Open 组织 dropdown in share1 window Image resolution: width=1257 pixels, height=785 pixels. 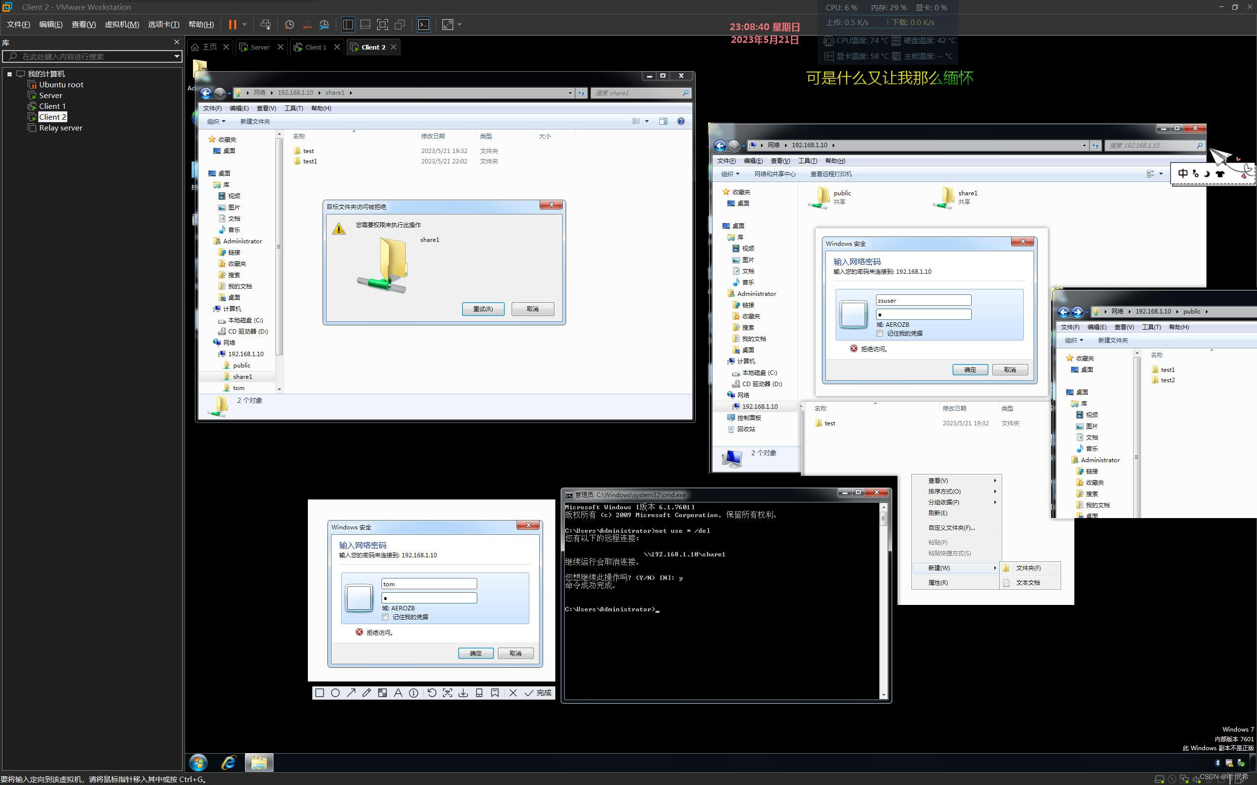[216, 121]
